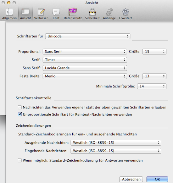Open the Verfassen pencil icon pane

coord(41,14)
